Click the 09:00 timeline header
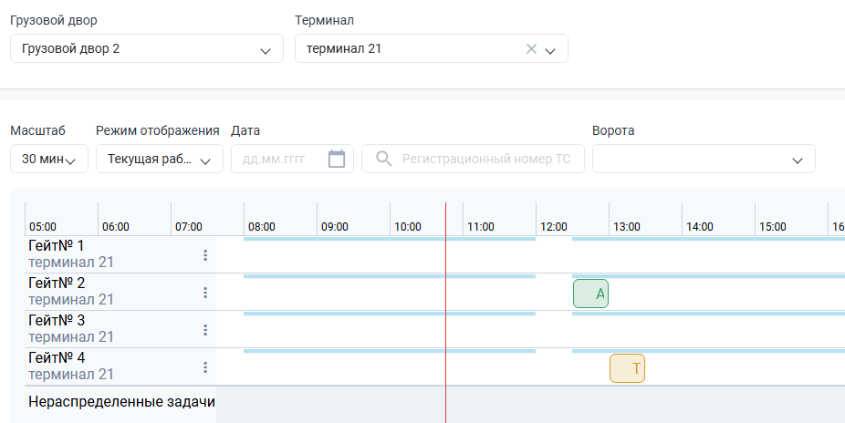The height and width of the screenshot is (423, 845). pyautogui.click(x=335, y=227)
